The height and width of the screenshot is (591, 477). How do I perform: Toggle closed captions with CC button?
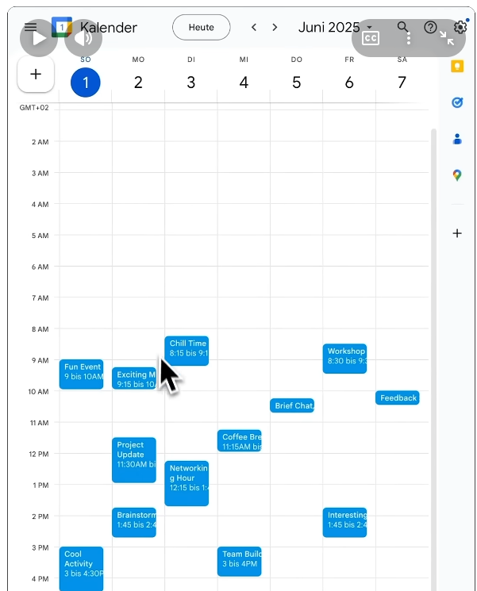pyautogui.click(x=371, y=38)
